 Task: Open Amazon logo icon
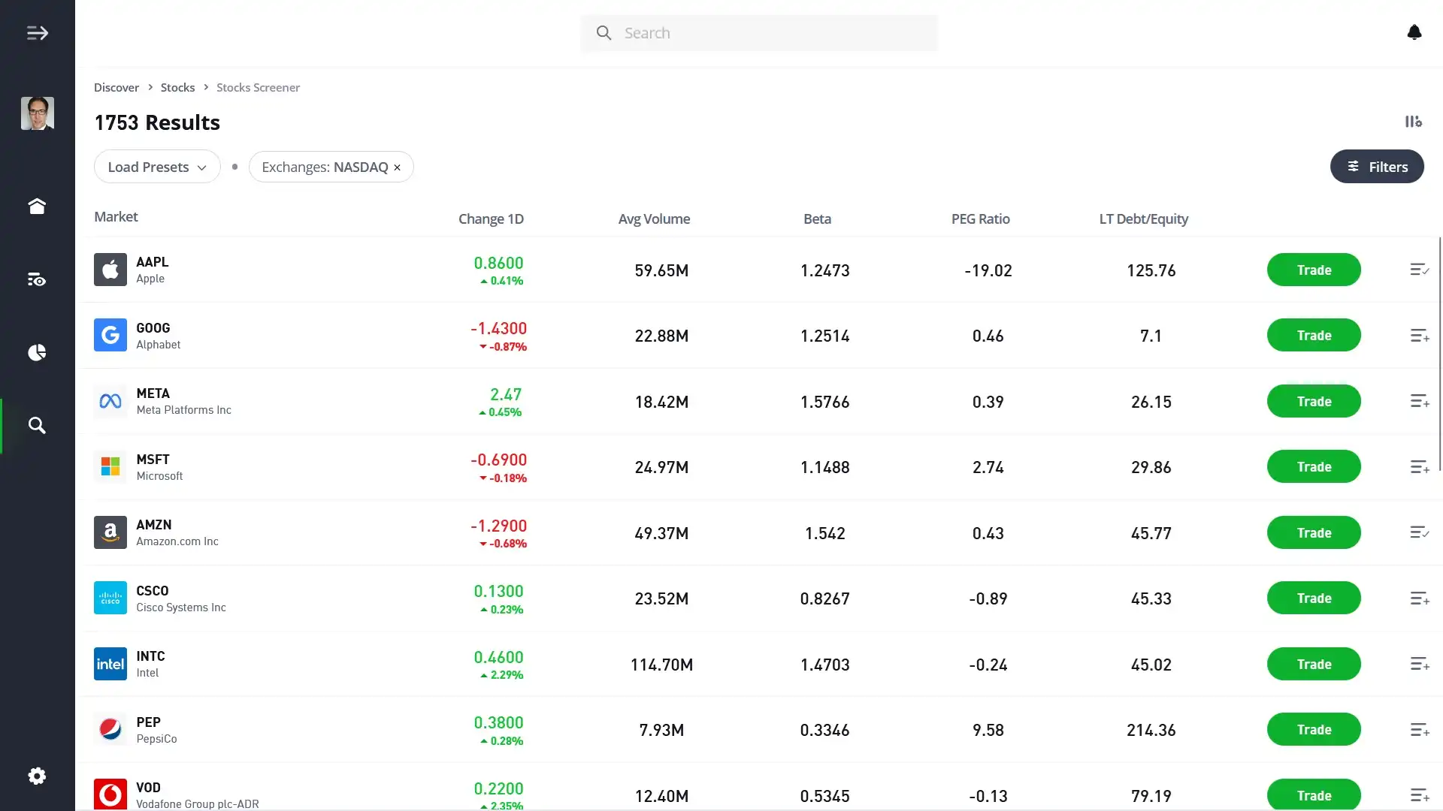click(110, 532)
